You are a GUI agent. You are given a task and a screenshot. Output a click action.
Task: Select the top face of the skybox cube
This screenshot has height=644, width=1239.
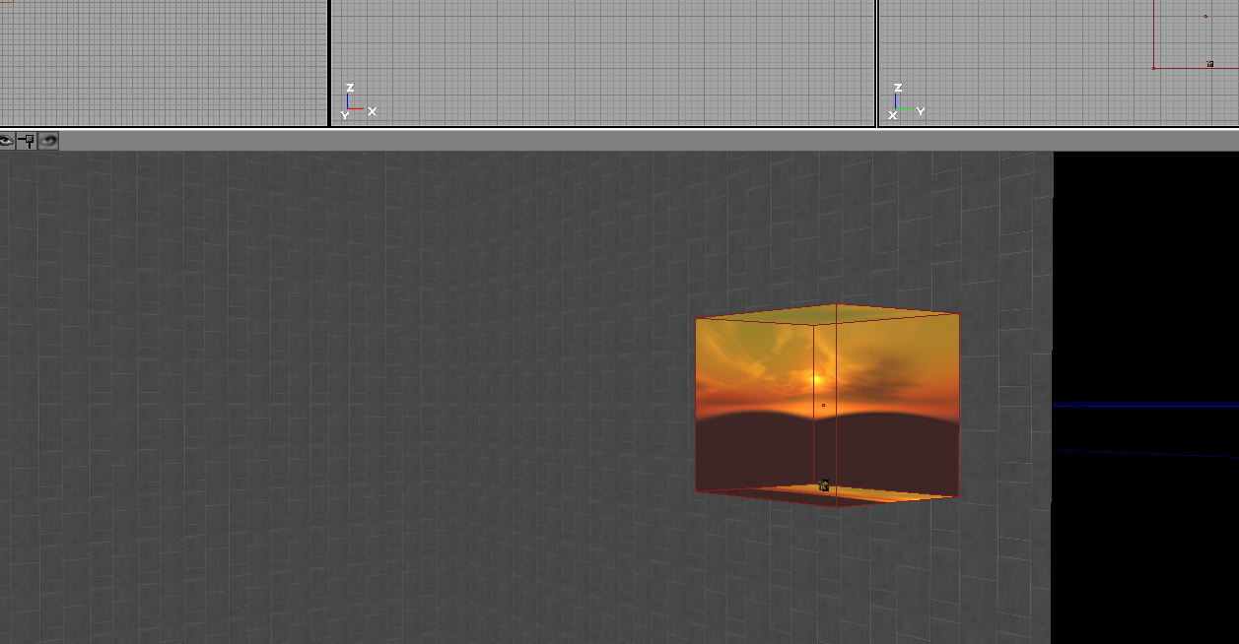[x=828, y=314]
